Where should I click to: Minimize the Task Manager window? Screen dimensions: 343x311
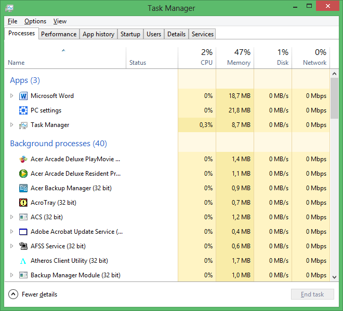pos(295,7)
